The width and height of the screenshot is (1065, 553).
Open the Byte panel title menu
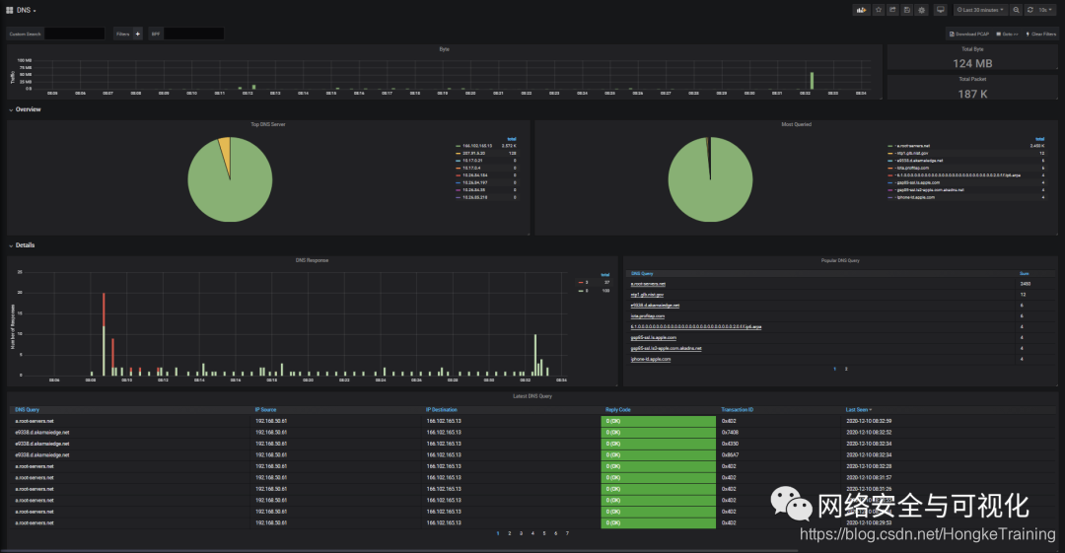coord(444,49)
